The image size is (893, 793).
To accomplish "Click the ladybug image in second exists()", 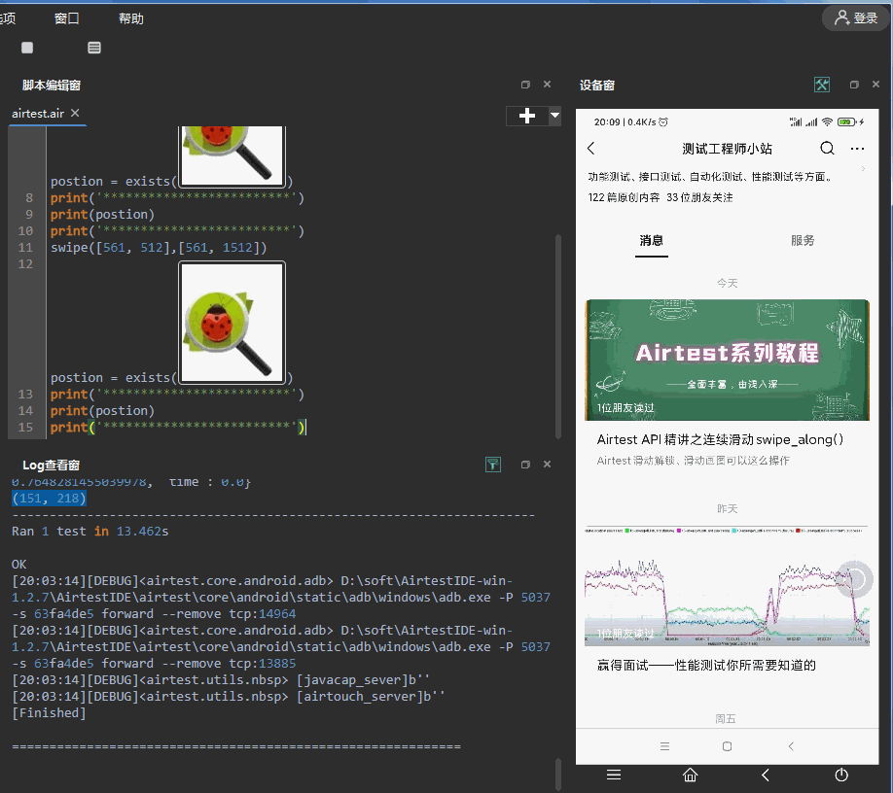I will pos(232,322).
